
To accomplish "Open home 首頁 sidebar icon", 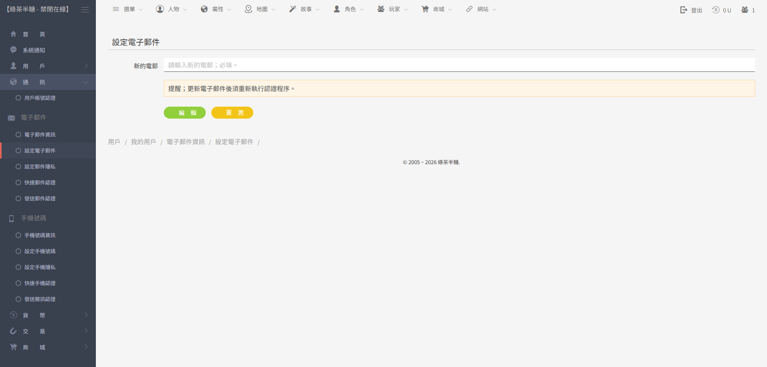I will [x=13, y=34].
